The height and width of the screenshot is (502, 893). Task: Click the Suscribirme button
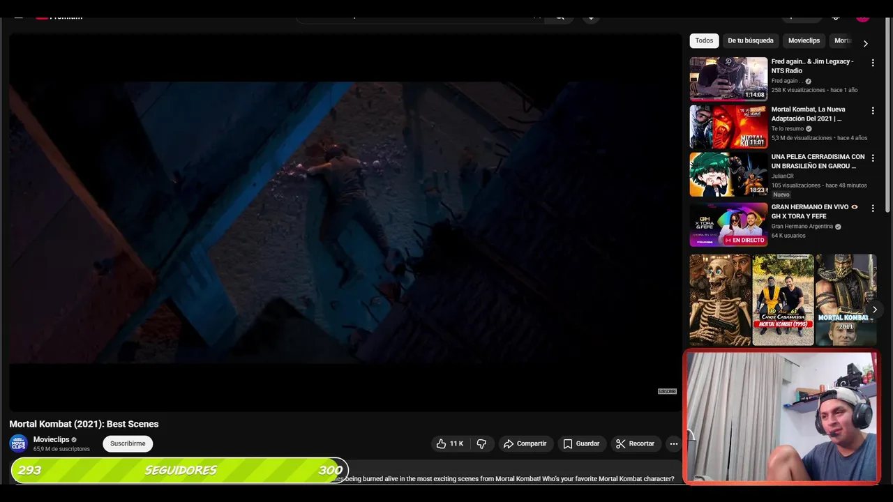(x=128, y=443)
